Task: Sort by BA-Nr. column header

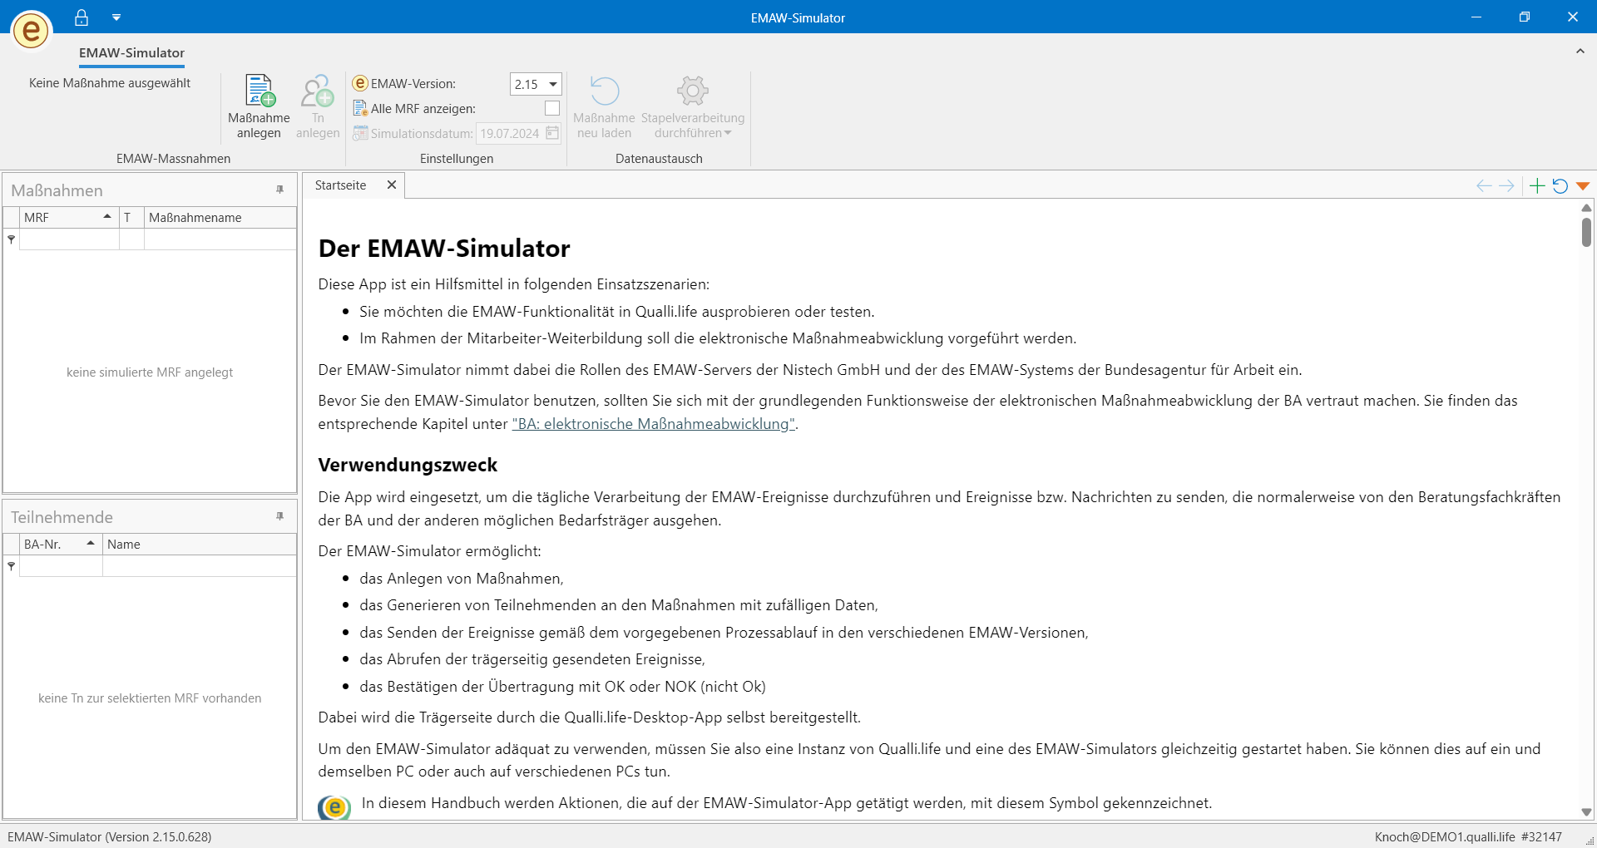Action: tap(61, 545)
